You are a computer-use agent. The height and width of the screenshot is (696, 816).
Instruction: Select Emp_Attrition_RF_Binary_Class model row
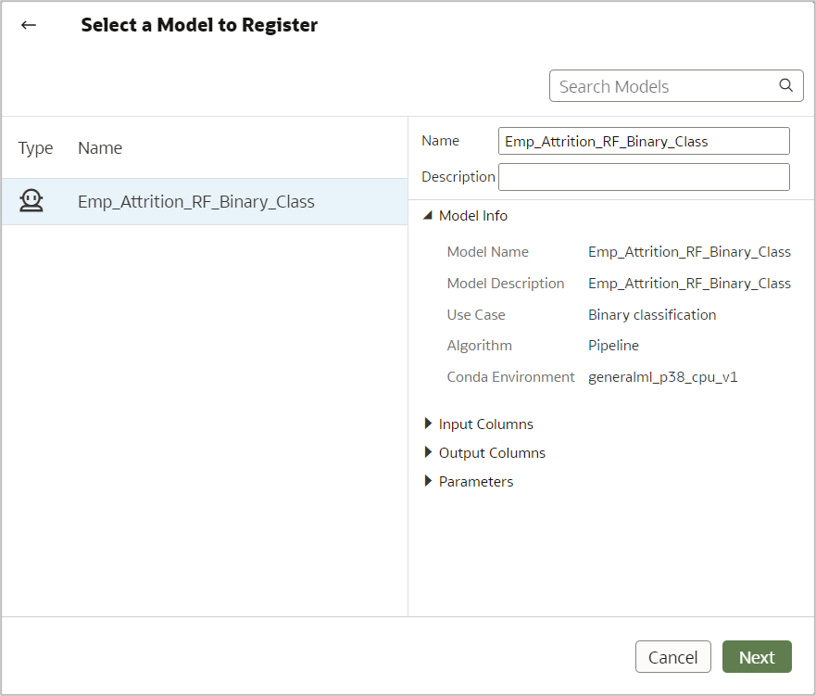196,201
